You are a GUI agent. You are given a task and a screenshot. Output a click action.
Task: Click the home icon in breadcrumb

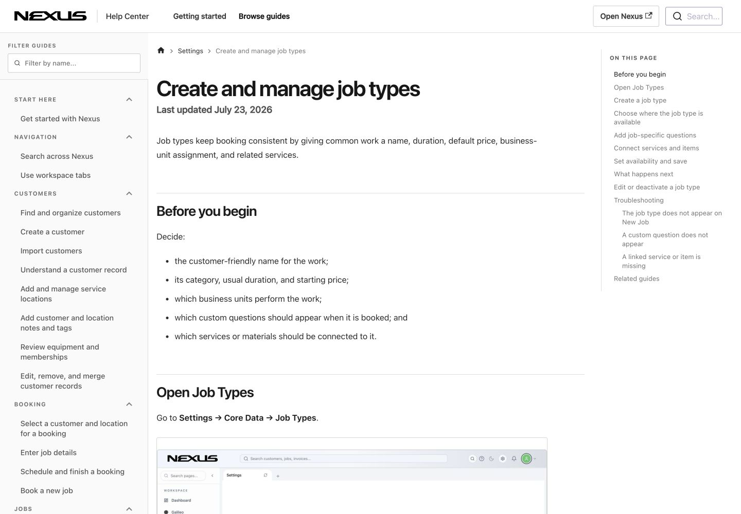click(x=161, y=50)
